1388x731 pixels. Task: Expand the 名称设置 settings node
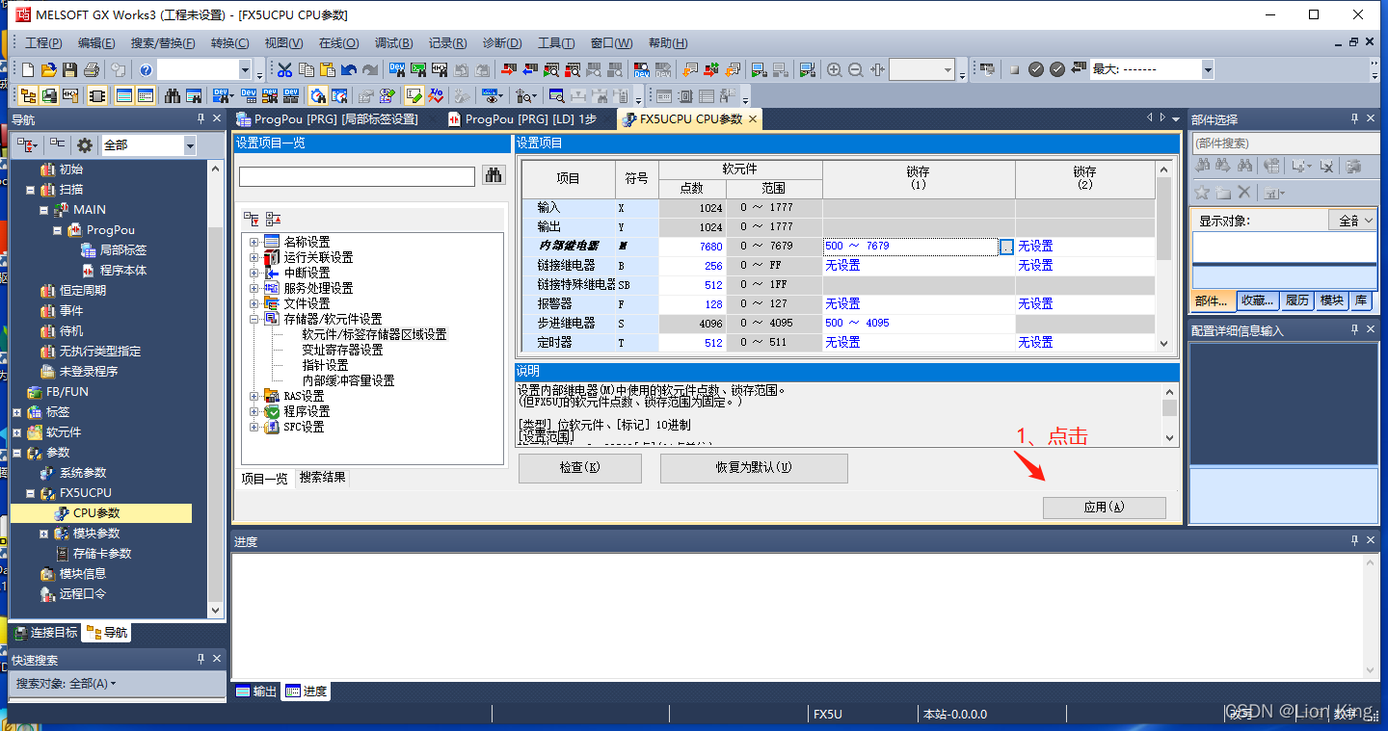tap(254, 242)
